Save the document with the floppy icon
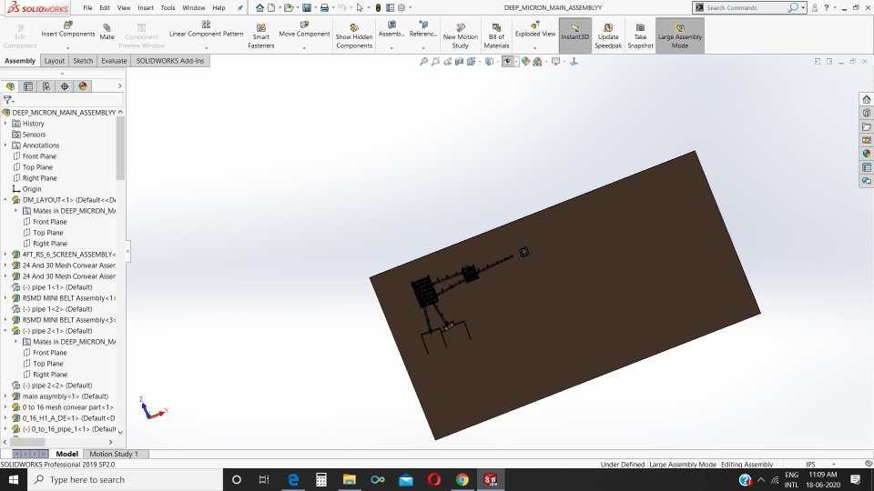The image size is (874, 491). tap(307, 8)
